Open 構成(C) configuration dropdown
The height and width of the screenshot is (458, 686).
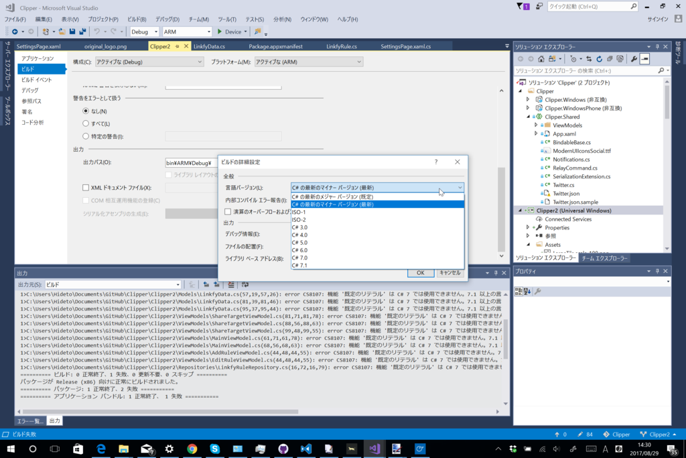tap(149, 62)
